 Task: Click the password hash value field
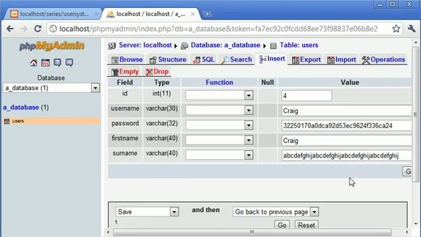[x=347, y=126]
